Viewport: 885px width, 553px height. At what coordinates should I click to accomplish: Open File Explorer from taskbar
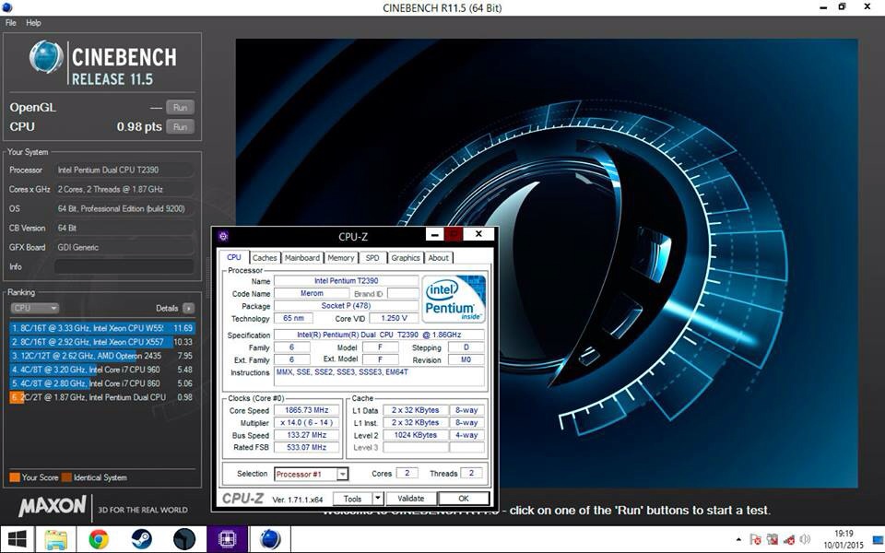[x=56, y=539]
